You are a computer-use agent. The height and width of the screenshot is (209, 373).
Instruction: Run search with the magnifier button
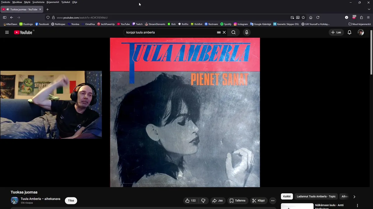coord(233,33)
